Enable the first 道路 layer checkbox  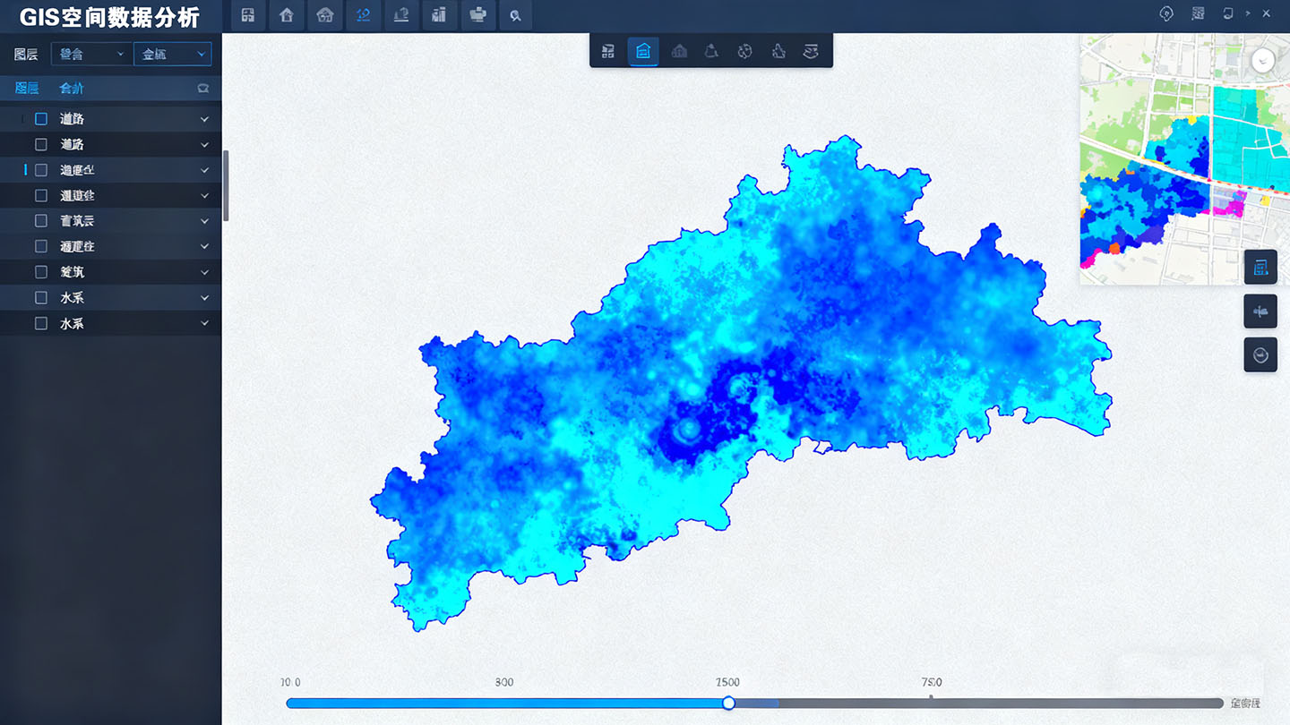click(41, 119)
